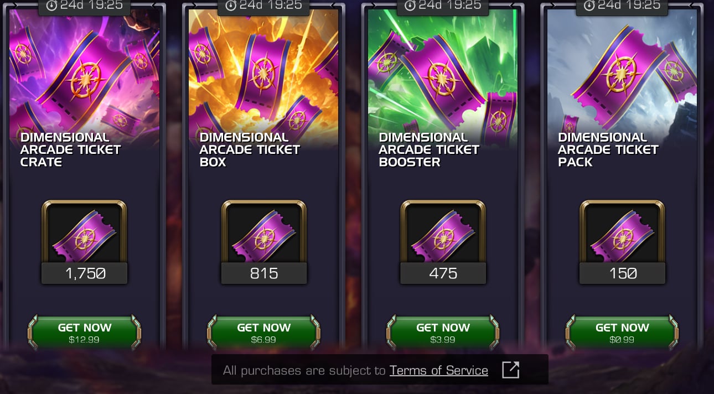
Task: Click the 1,750 ticket quantity label
Action: [x=85, y=273]
